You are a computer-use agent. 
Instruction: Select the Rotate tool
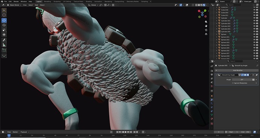tap(4, 25)
